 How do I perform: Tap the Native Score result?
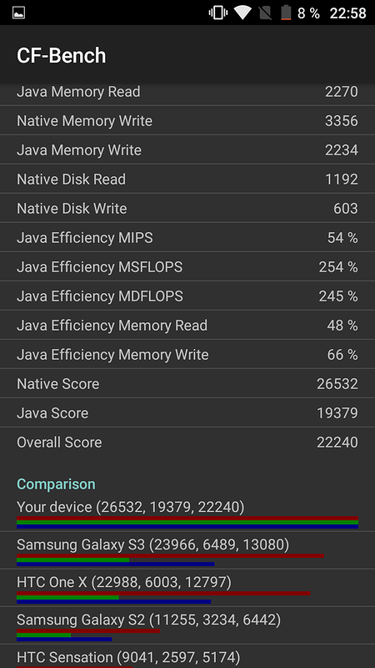tap(187, 383)
